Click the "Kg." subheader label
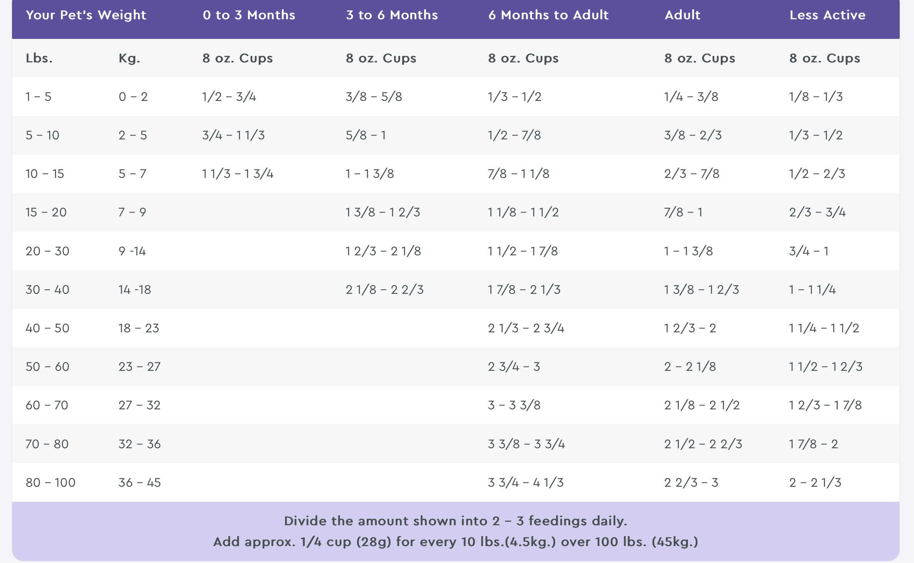Image resolution: width=914 pixels, height=563 pixels. (129, 58)
